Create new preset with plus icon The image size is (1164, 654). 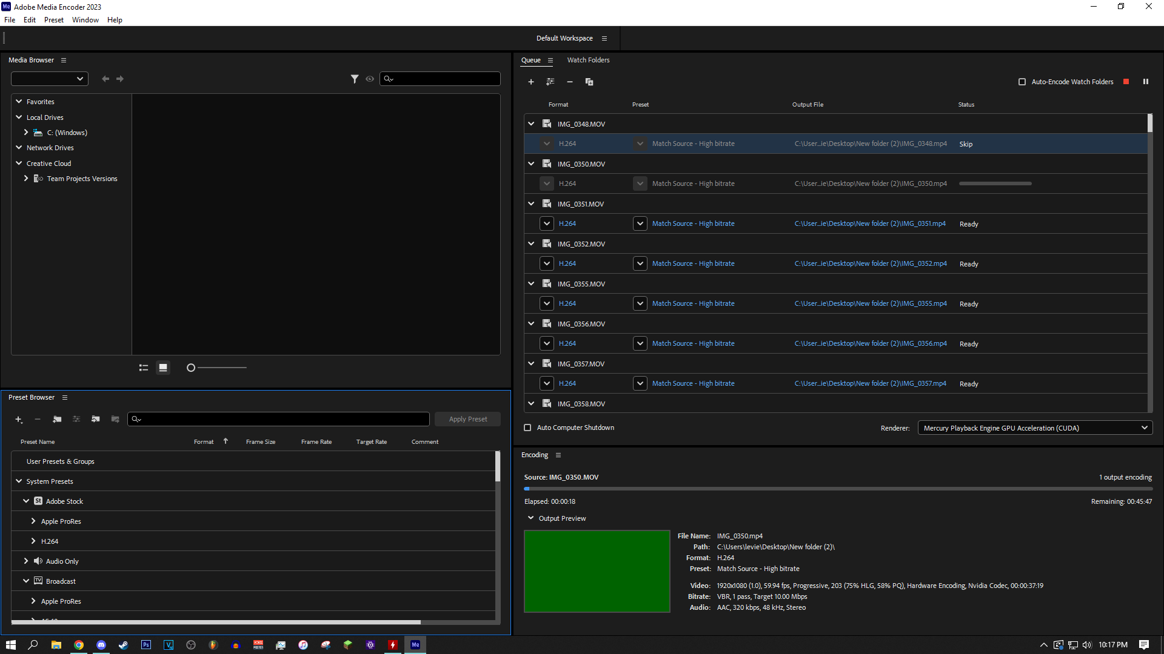pyautogui.click(x=19, y=419)
